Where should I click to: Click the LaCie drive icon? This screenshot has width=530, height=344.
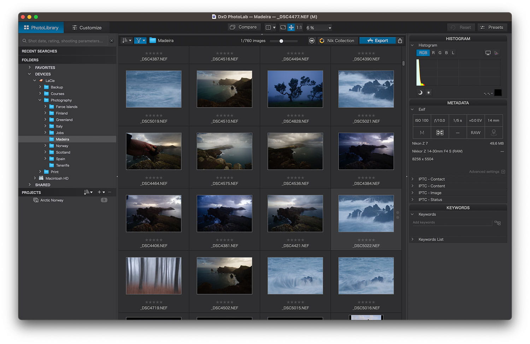tap(41, 80)
